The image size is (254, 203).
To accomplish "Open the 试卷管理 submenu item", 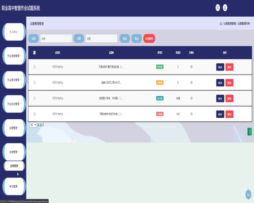I will coord(14,166).
